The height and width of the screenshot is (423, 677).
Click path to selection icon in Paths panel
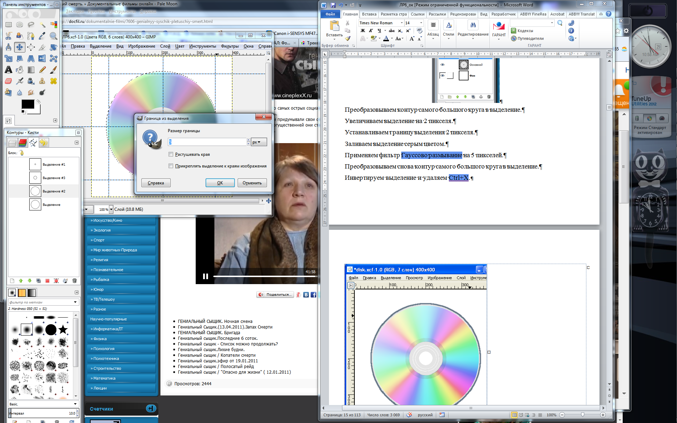[x=47, y=281]
